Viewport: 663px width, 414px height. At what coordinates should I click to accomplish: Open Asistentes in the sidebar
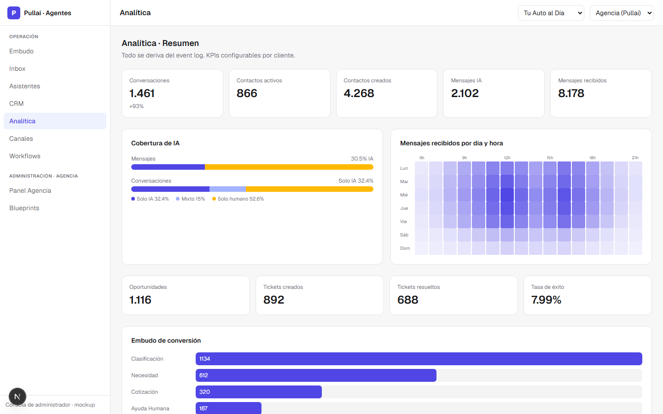click(55, 86)
